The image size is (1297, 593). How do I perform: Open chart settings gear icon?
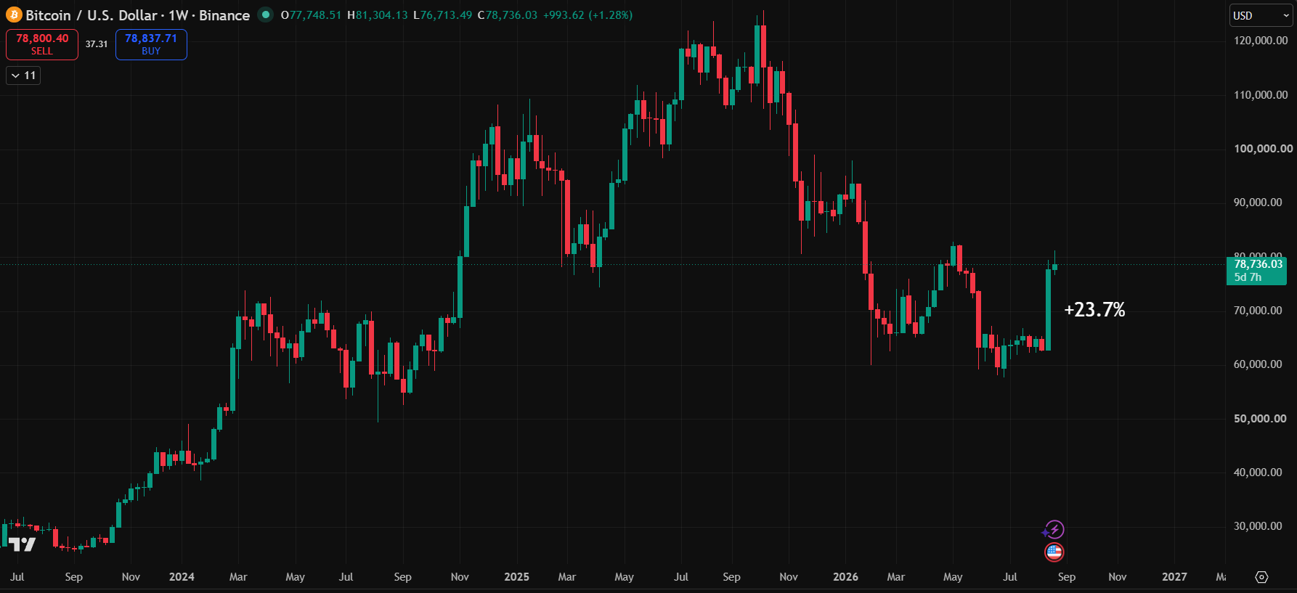(x=1261, y=577)
